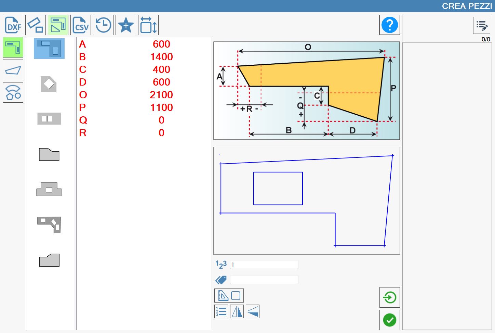The width and height of the screenshot is (495, 333).
Task: Open the CSV import tool
Action: (x=81, y=25)
